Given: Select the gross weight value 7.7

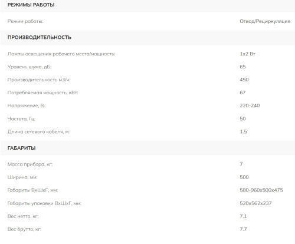Looking at the screenshot, I should coord(243,229).
